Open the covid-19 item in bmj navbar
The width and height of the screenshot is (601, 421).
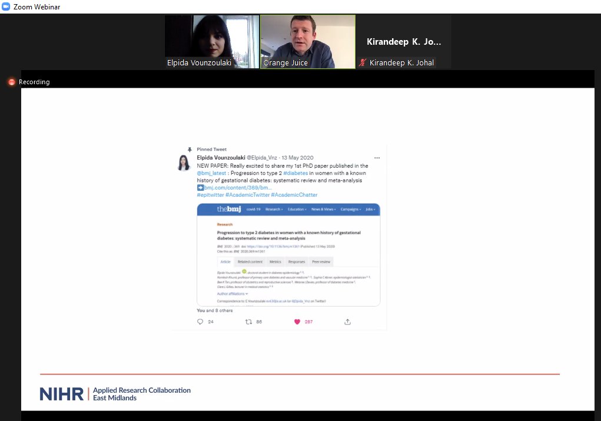(253, 210)
